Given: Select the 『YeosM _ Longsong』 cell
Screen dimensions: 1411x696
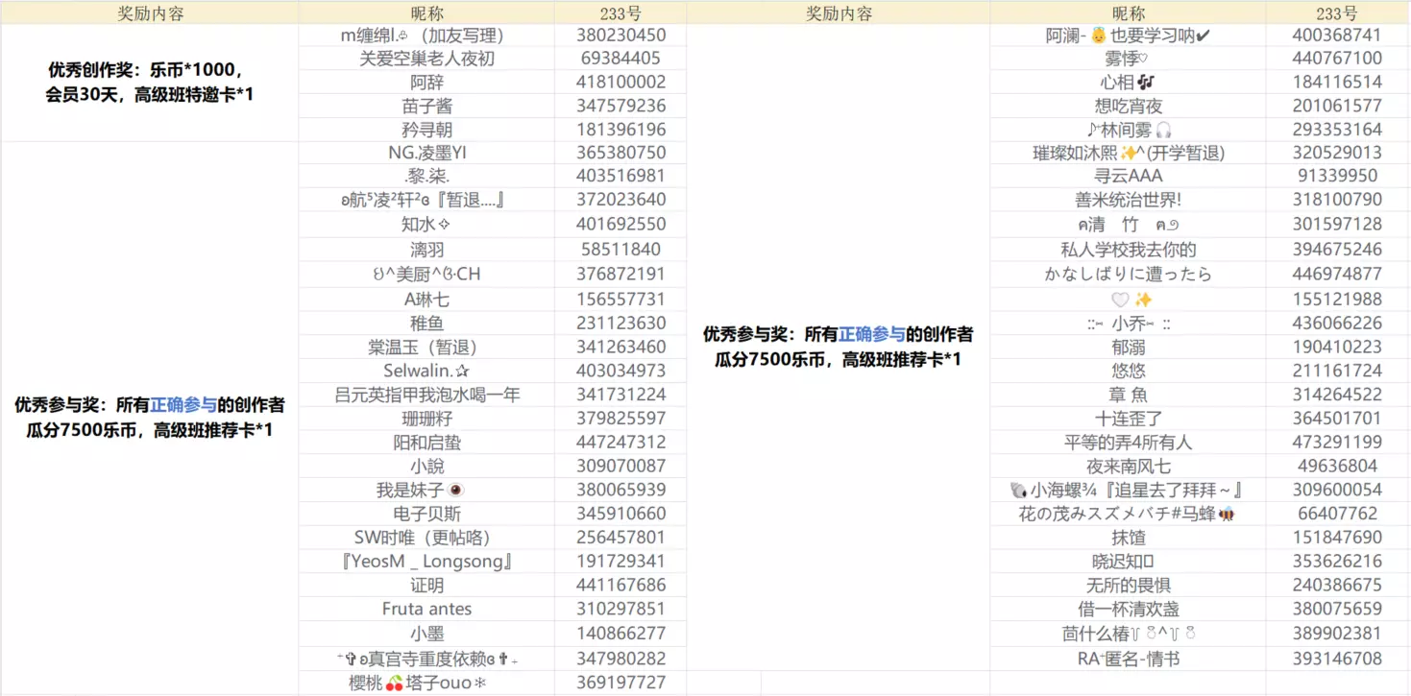Looking at the screenshot, I should (426, 561).
